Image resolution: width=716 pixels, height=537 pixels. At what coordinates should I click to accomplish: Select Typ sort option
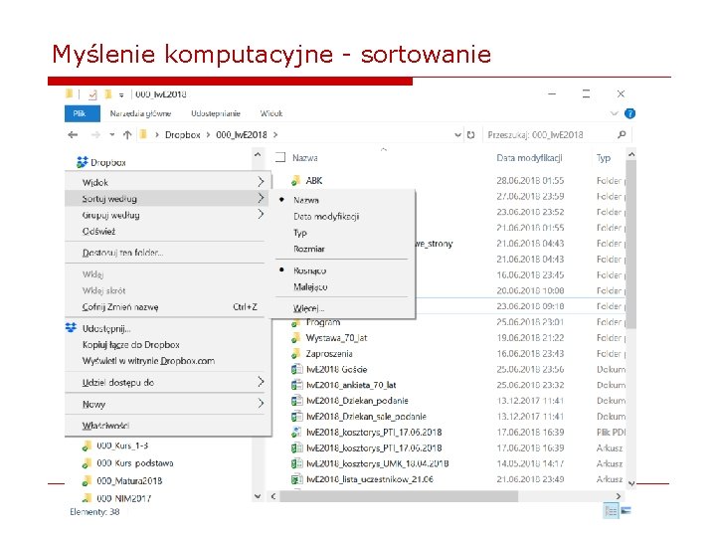tap(300, 233)
